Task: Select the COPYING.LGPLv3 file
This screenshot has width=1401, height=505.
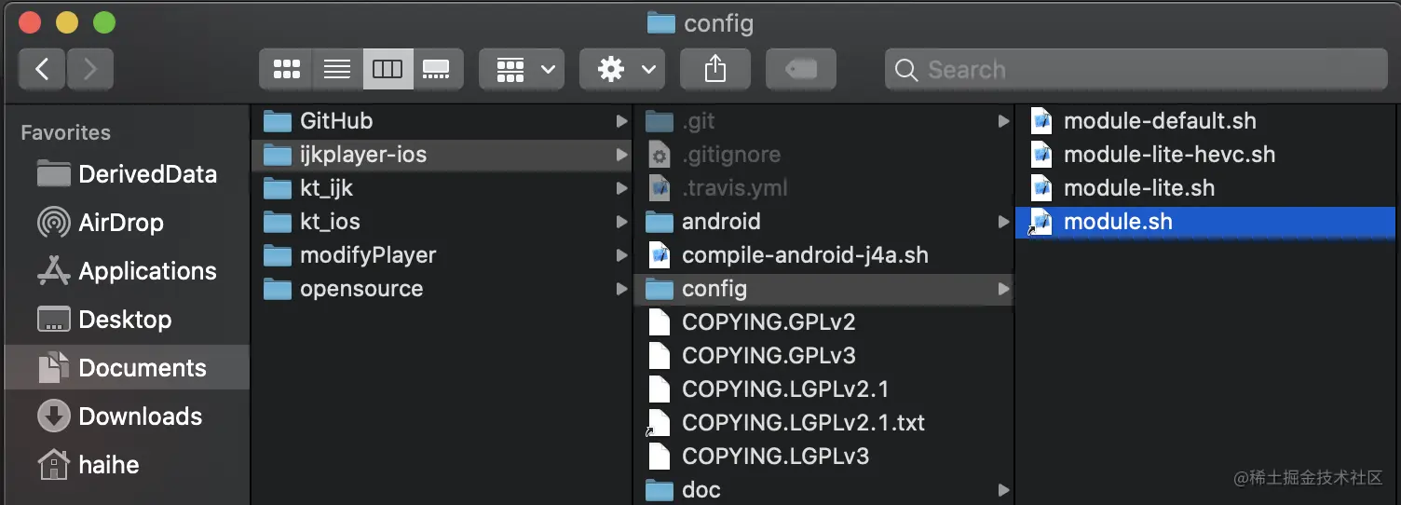Action: 823,457
